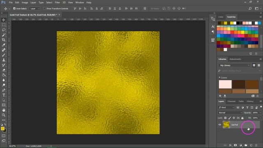Open the Image menu

[x=25, y=2]
